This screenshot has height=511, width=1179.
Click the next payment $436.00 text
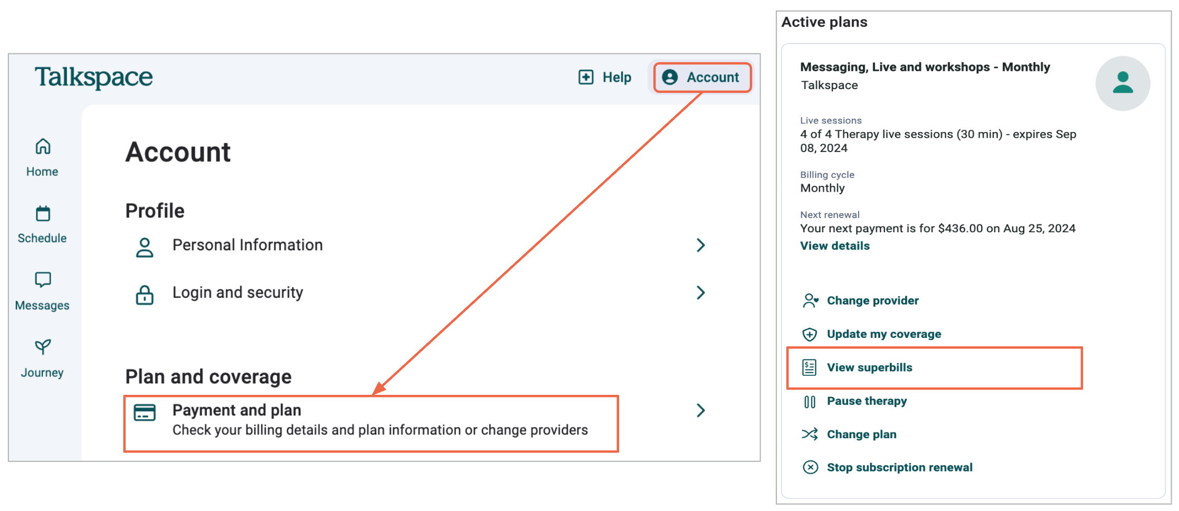point(937,229)
